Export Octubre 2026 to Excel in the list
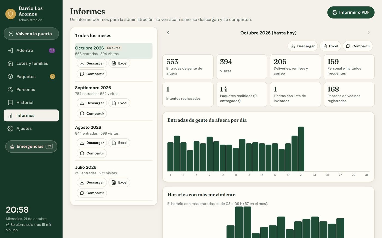This screenshot has width=382, height=238. point(119,63)
